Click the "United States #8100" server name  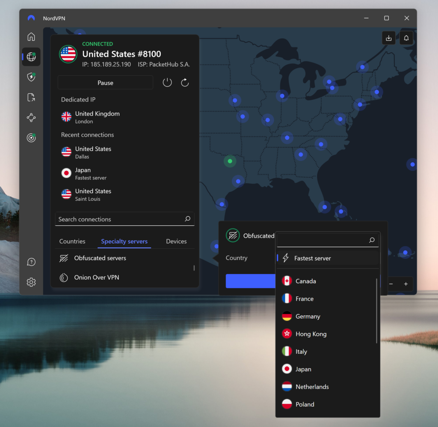pos(121,54)
